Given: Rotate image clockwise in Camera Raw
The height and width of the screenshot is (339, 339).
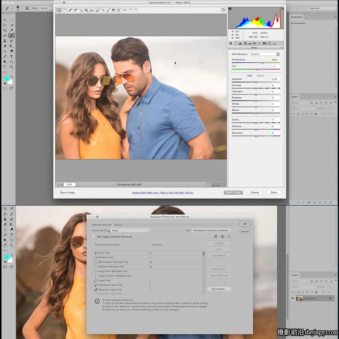Looking at the screenshot, I should 135,10.
